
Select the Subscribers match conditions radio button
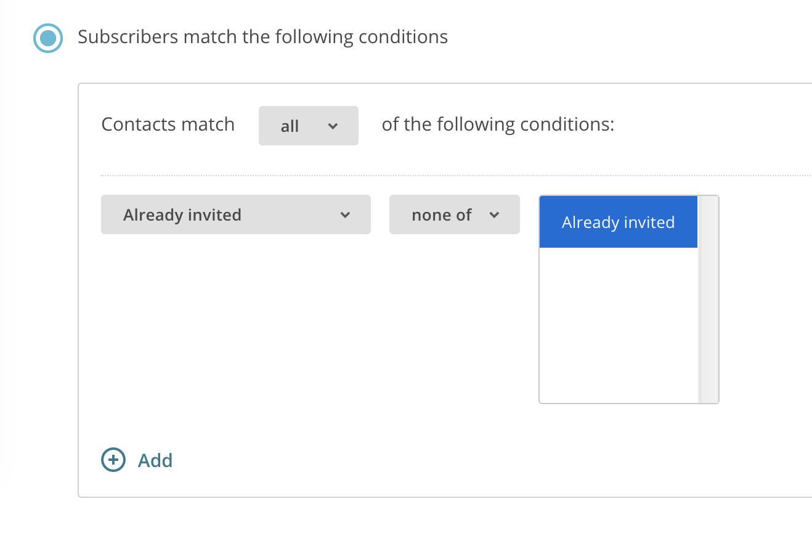48,38
